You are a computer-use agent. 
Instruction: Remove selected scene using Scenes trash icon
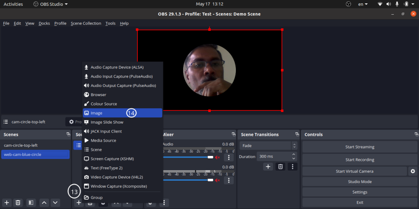click(18, 203)
